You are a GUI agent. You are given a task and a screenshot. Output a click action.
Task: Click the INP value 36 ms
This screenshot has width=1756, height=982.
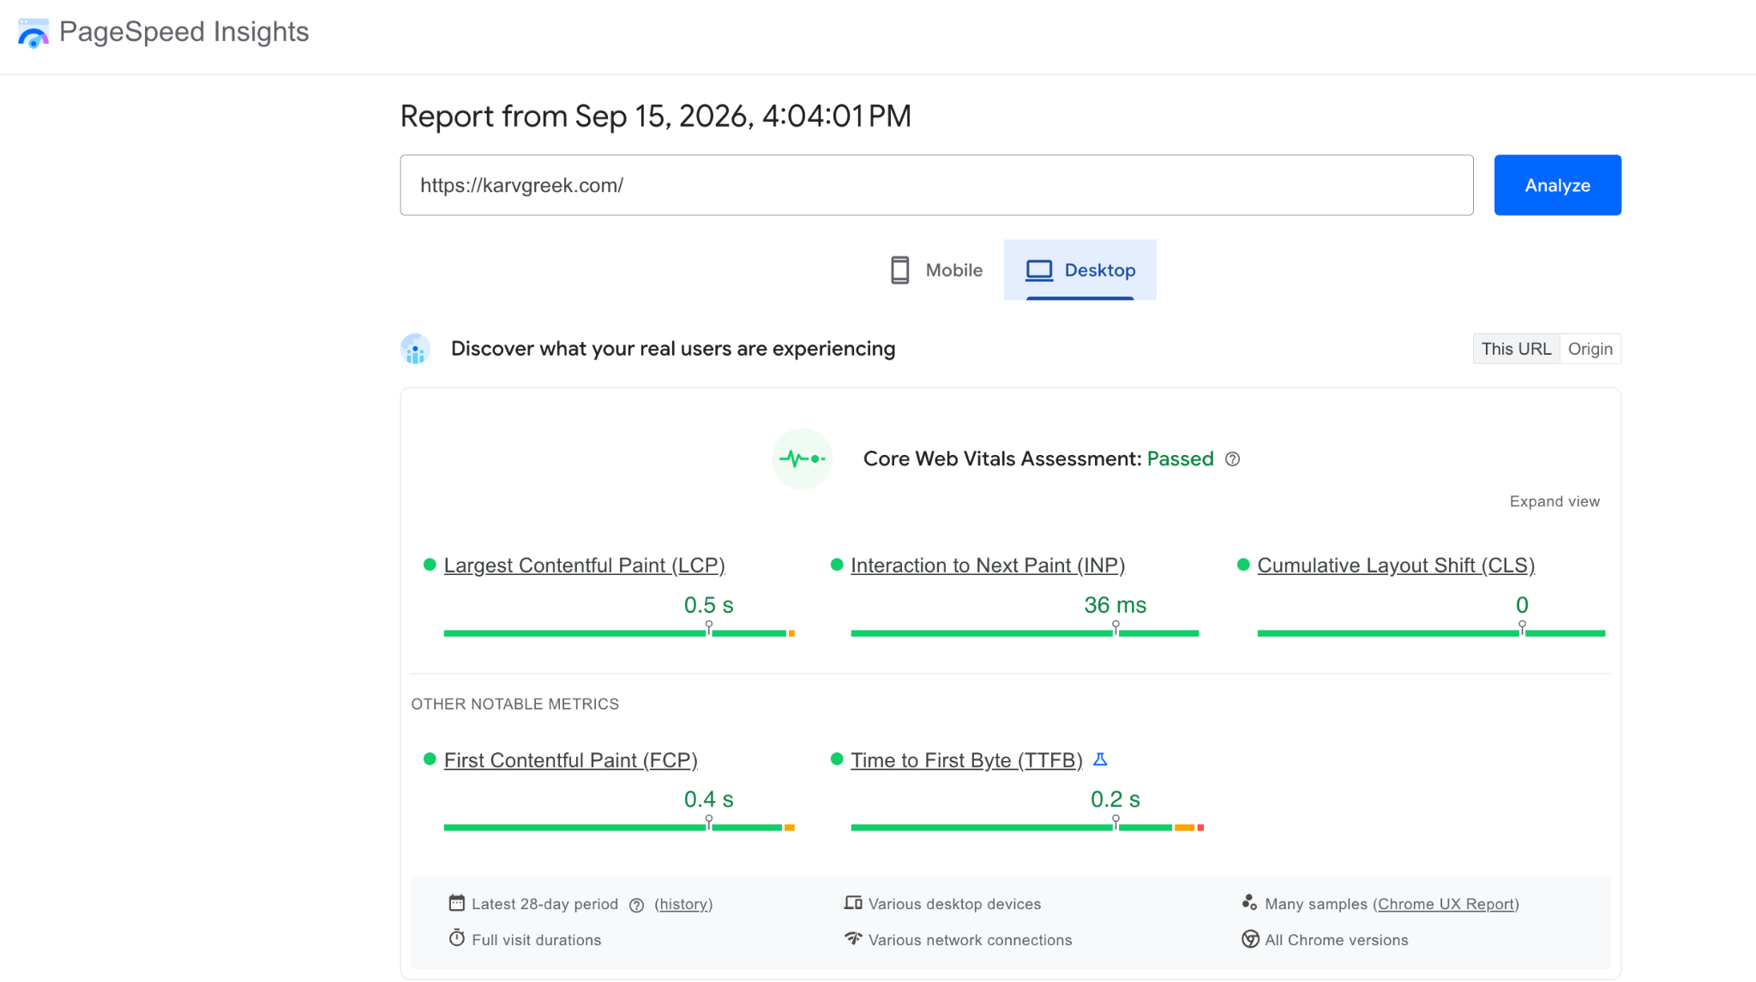click(1115, 605)
